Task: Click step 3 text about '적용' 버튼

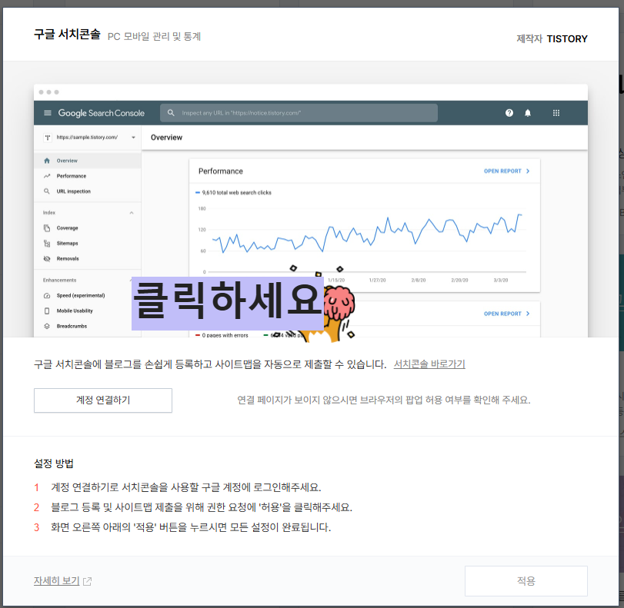Action: (191, 527)
